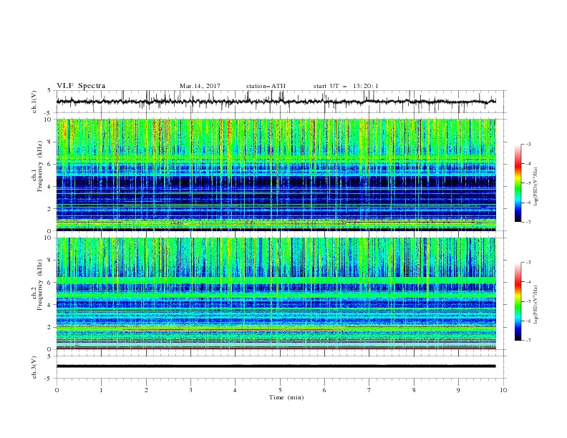
Task: Click the 'Time (min)' axis label
Action: pyautogui.click(x=286, y=397)
